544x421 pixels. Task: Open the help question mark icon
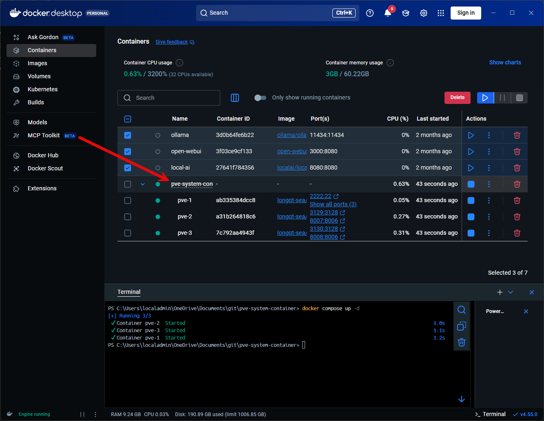click(370, 13)
